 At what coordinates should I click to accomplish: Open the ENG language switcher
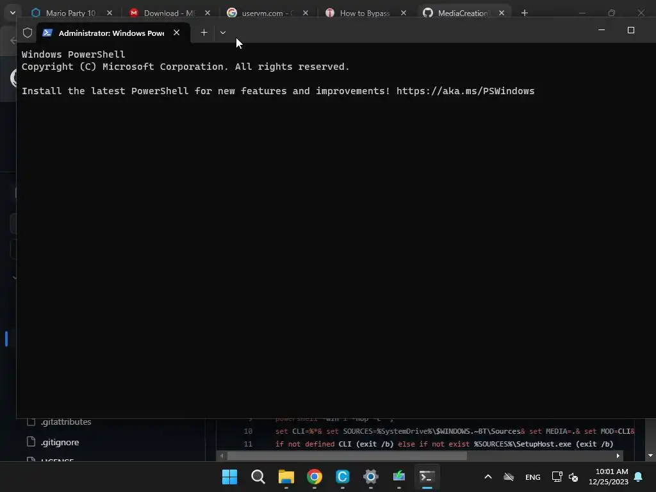pos(532,477)
